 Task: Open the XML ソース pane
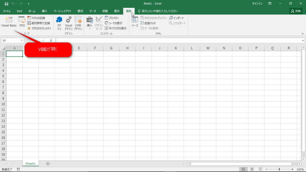pos(134,22)
